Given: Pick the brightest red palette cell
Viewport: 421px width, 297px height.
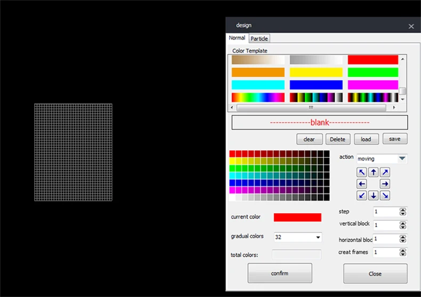Looking at the screenshot, I should 232,154.
